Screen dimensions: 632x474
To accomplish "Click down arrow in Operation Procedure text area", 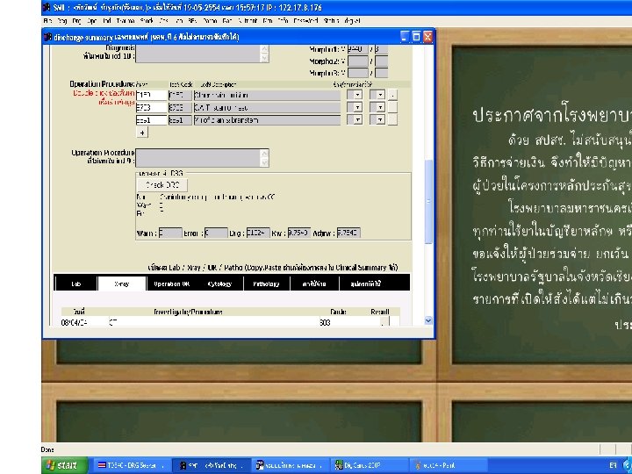I will coord(264,162).
